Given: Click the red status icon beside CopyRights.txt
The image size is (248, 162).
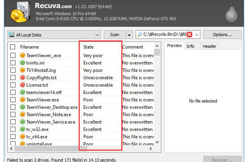Looking at the screenshot, I should pyautogui.click(x=22, y=78).
